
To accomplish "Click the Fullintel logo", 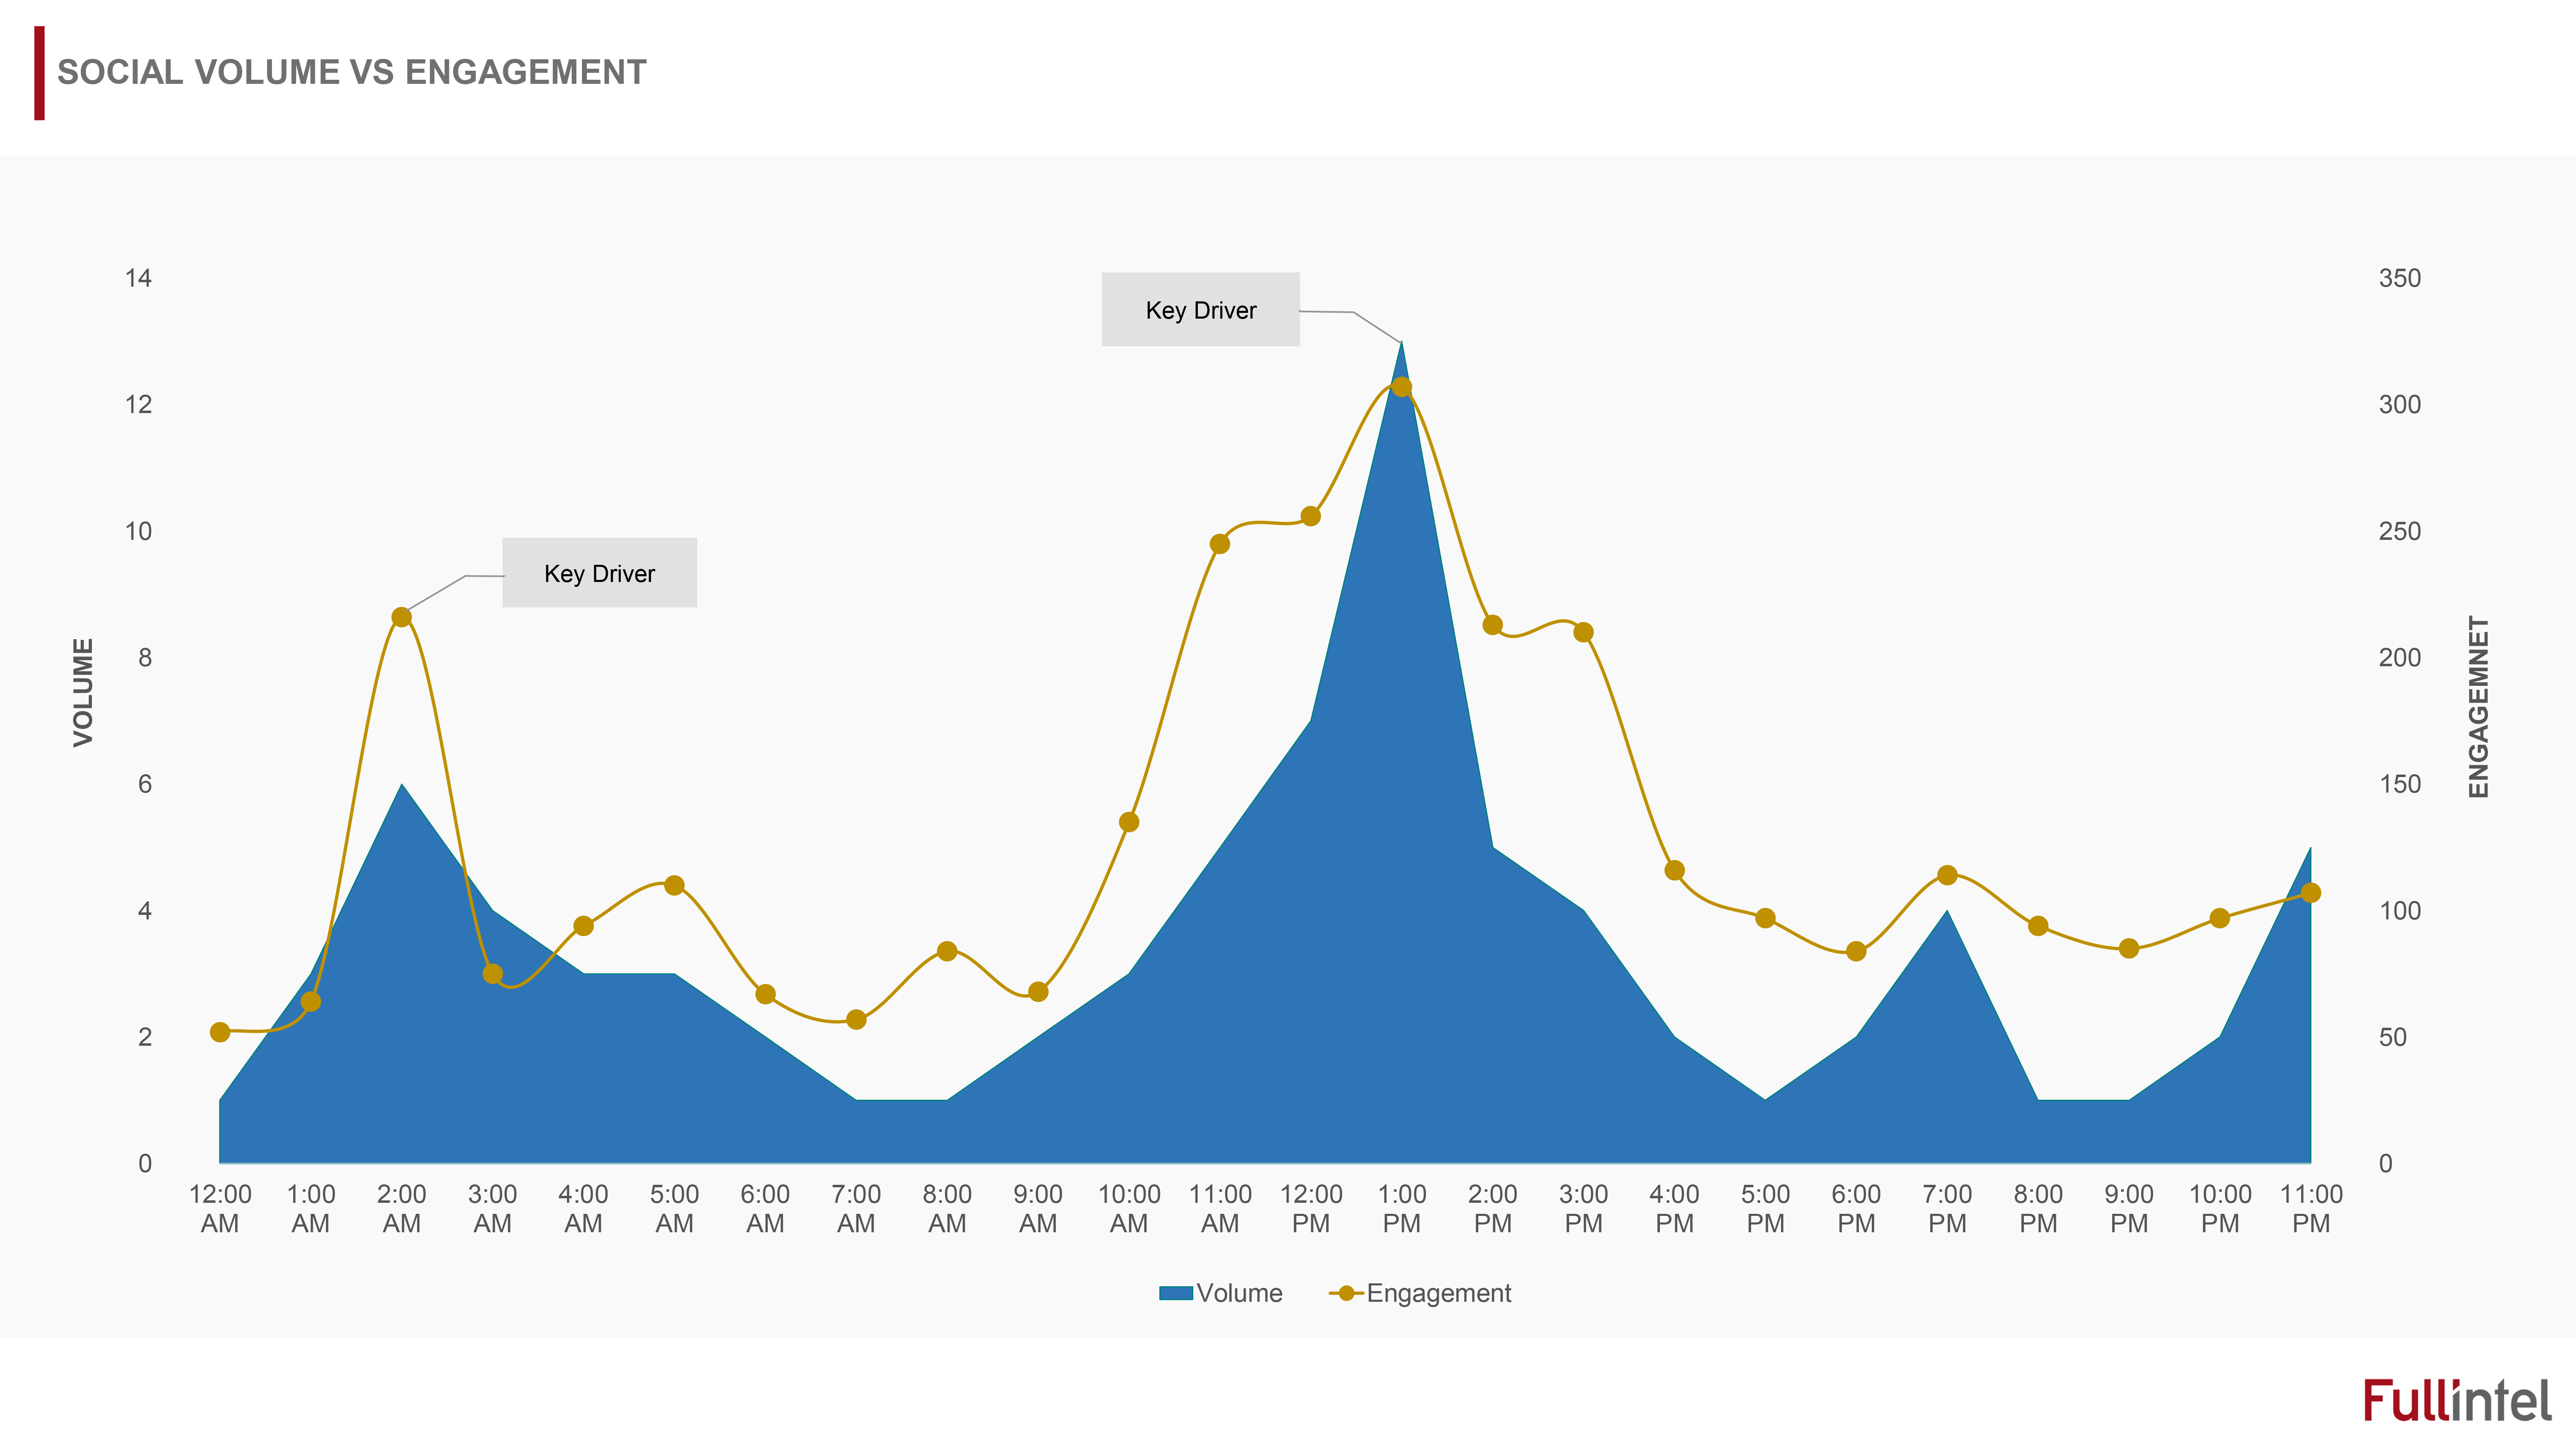I will pyautogui.click(x=2457, y=1399).
